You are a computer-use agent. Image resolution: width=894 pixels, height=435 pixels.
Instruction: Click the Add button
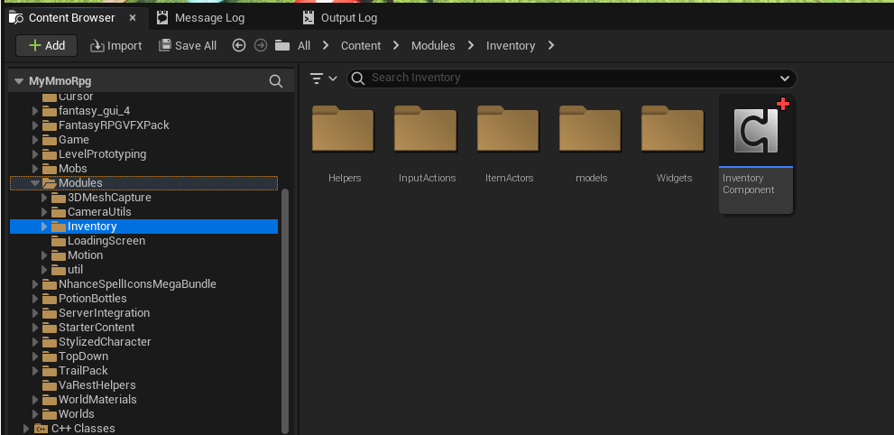pos(47,46)
